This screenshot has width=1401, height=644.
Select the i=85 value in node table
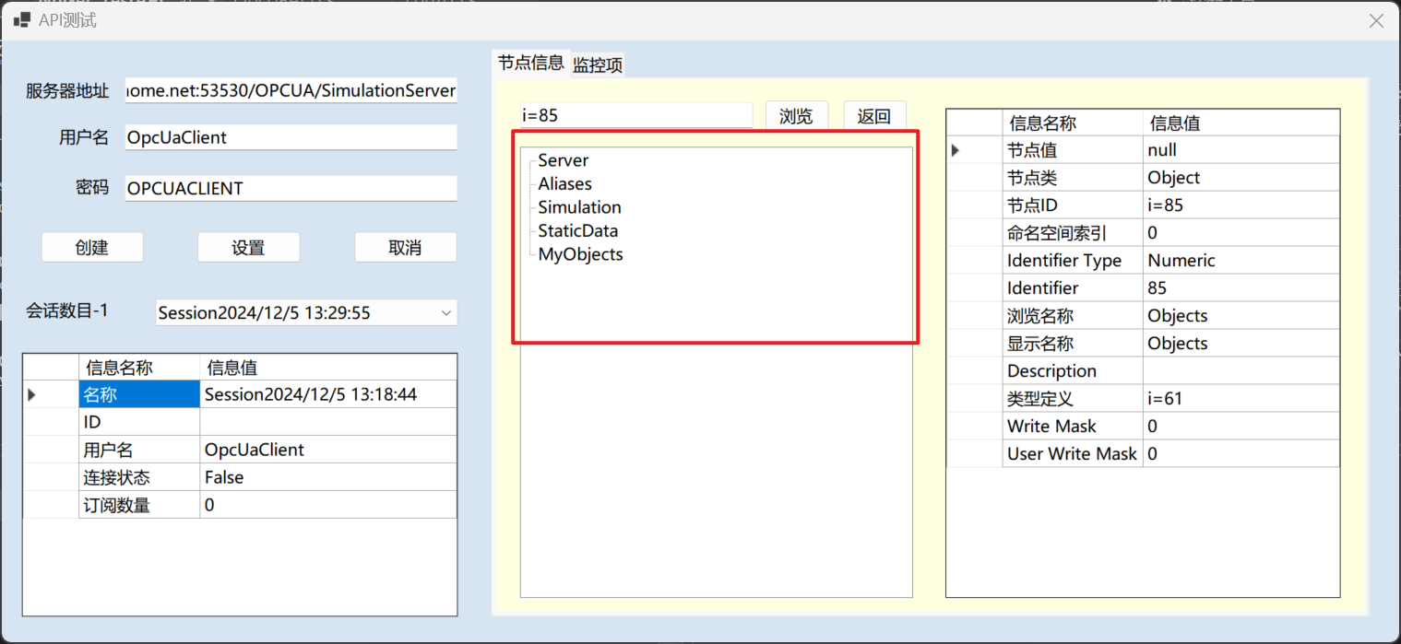click(1241, 205)
